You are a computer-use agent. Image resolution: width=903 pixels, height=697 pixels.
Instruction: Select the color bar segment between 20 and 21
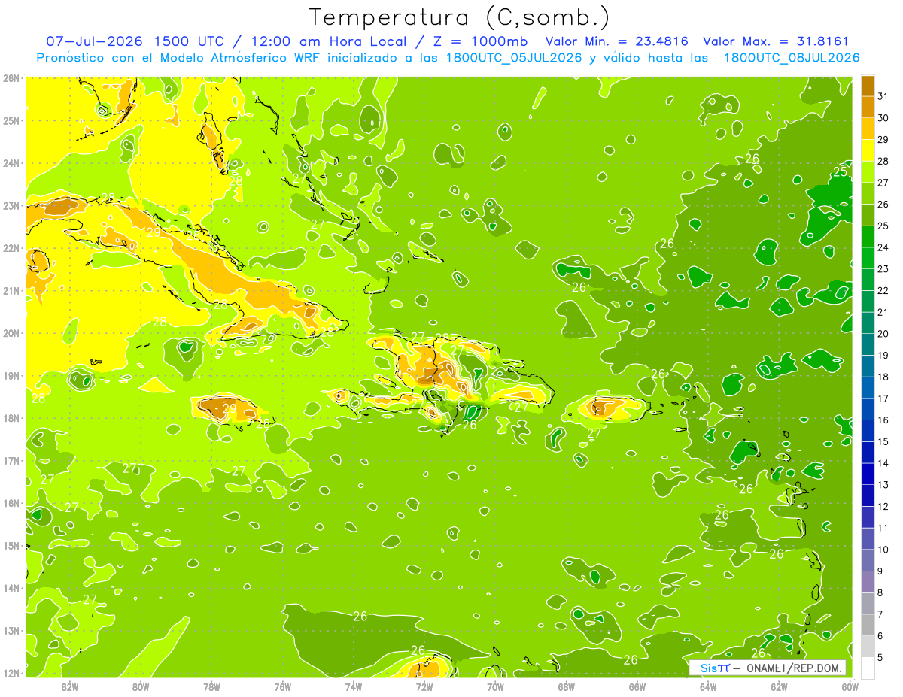point(868,323)
